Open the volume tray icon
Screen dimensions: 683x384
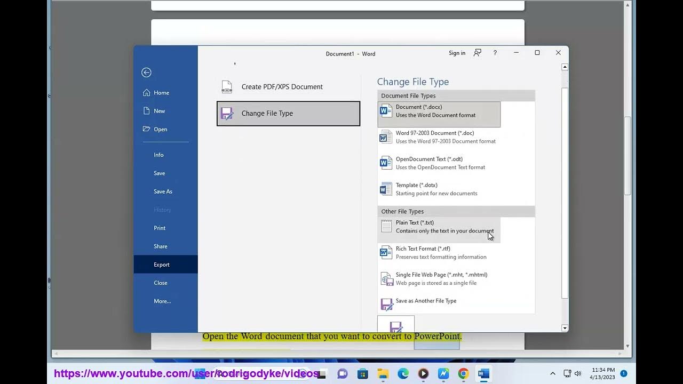pyautogui.click(x=578, y=374)
